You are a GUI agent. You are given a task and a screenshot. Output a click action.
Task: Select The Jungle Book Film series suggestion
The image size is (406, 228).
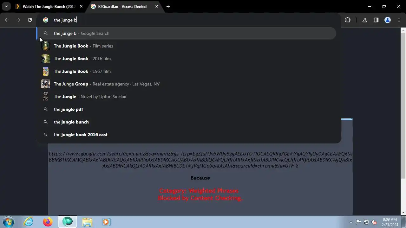coord(186,46)
